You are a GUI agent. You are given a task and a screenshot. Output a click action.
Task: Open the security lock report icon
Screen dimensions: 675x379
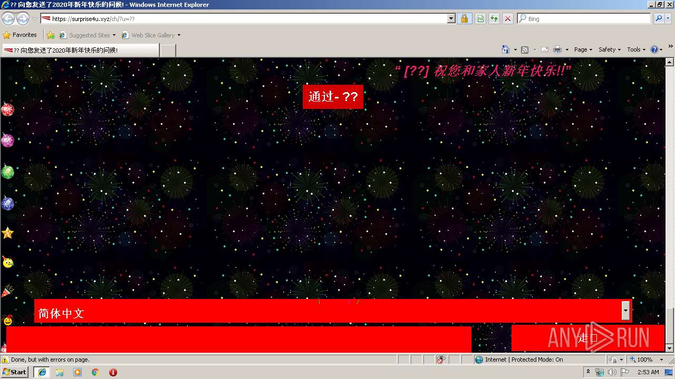pos(464,18)
